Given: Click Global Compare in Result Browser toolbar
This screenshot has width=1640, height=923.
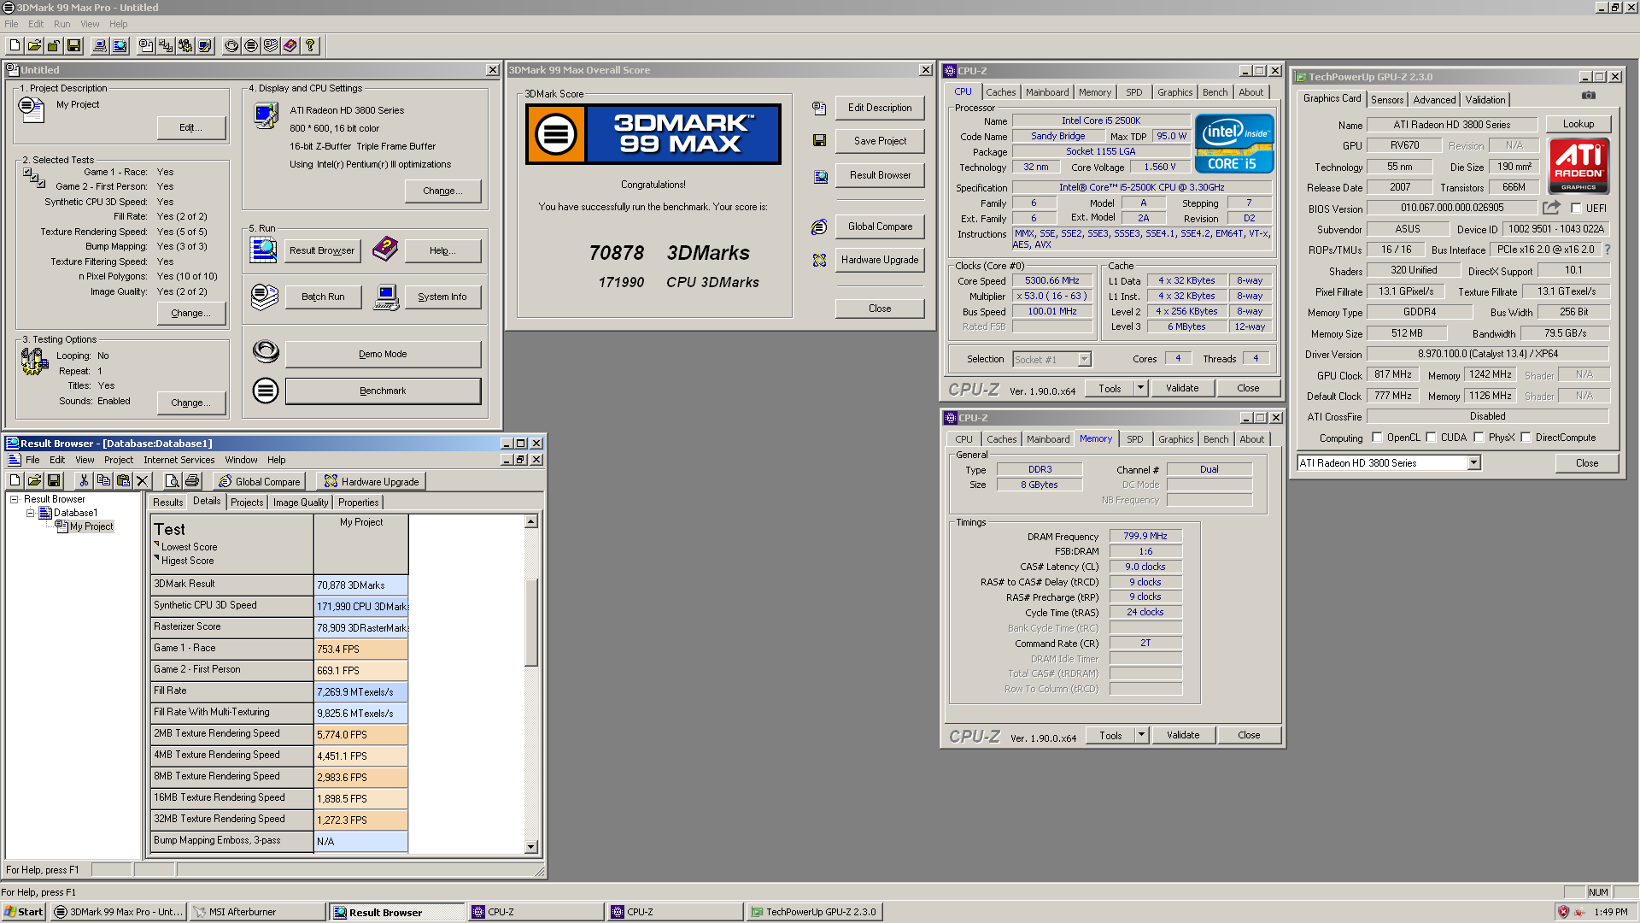Looking at the screenshot, I should 260,481.
